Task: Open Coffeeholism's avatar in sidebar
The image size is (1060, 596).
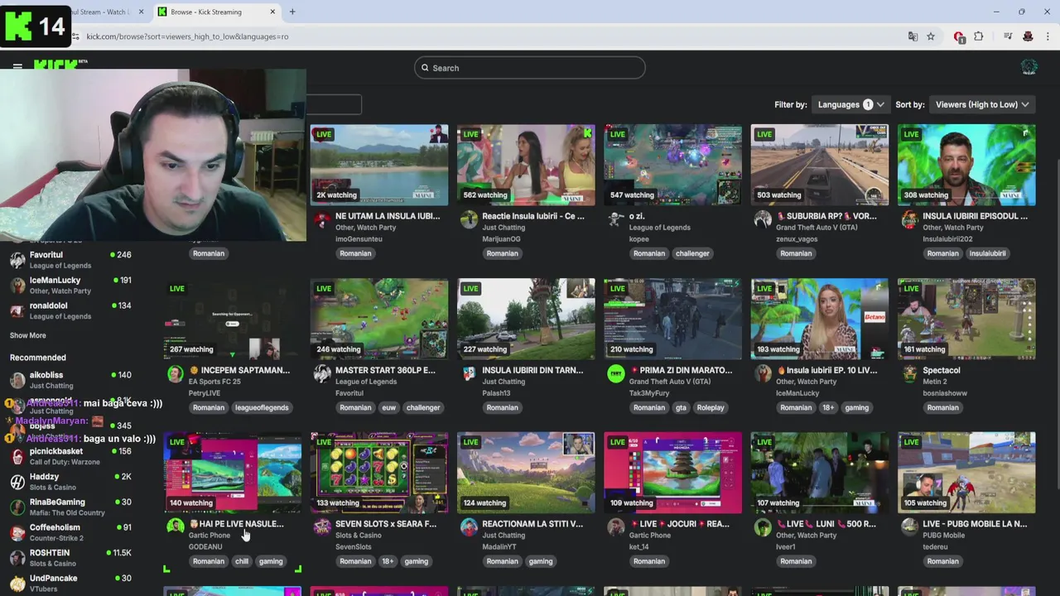Action: 17,532
